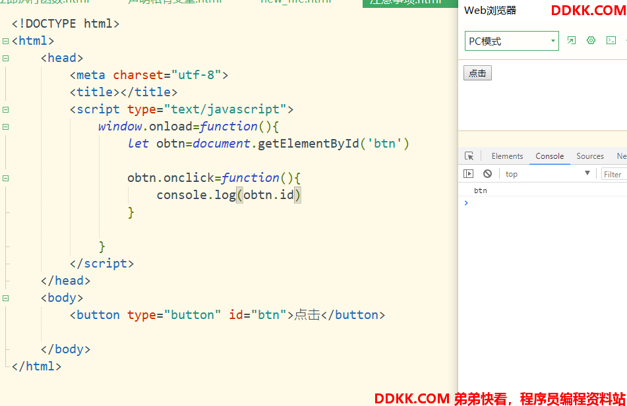Open the web browser settings gear
The width and height of the screenshot is (627, 406).
point(591,40)
